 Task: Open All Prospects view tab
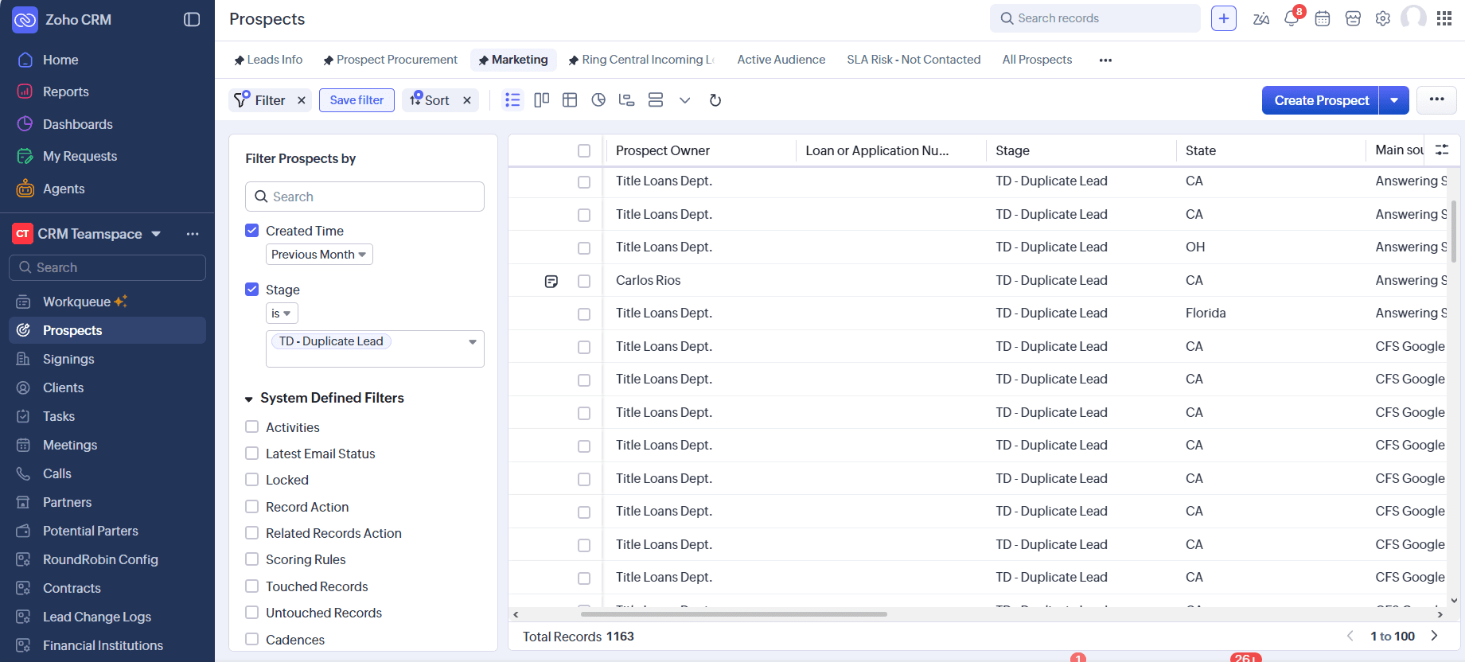(x=1037, y=60)
